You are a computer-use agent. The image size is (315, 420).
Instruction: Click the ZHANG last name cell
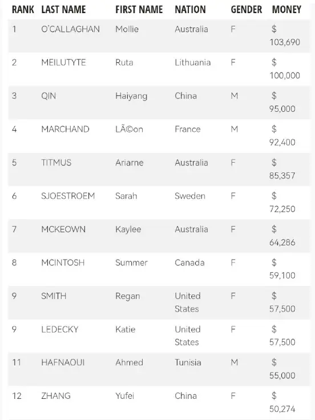tap(56, 396)
